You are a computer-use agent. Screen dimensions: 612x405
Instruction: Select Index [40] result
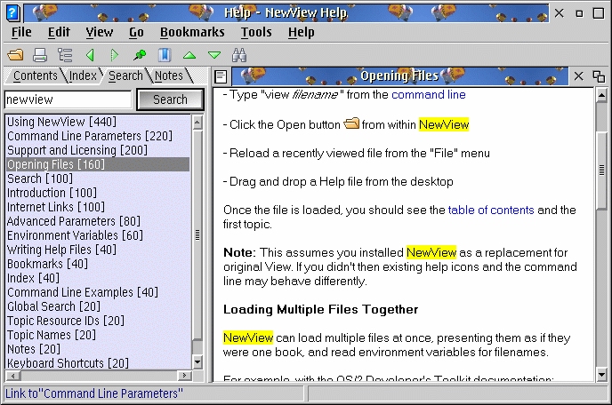(x=98, y=278)
